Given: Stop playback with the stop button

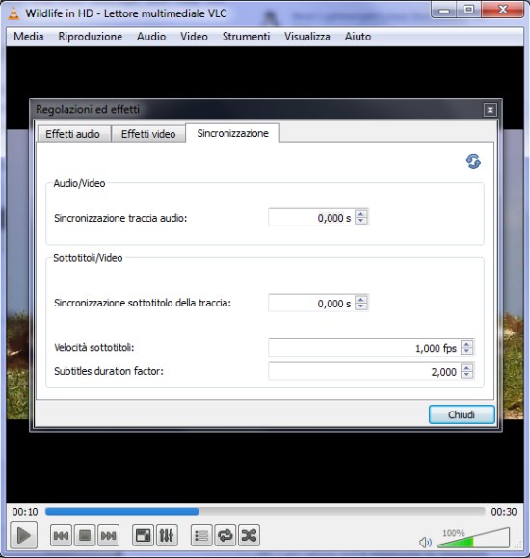Looking at the screenshot, I should tap(85, 535).
